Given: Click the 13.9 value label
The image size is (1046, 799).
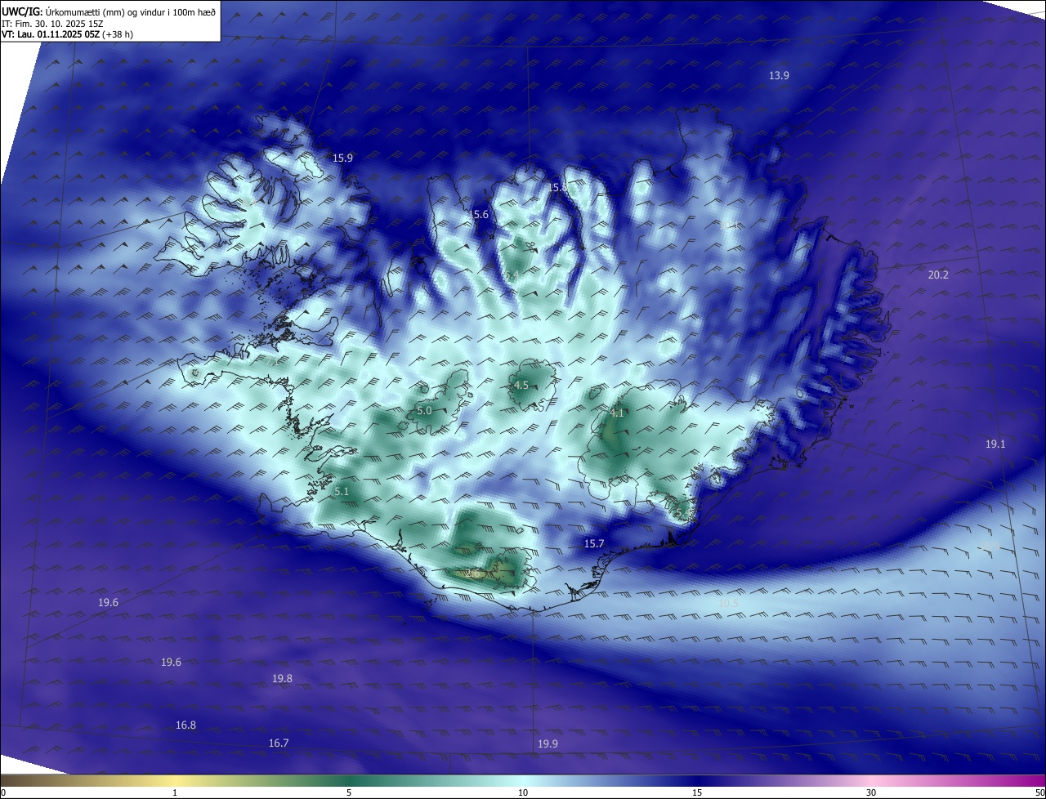Looking at the screenshot, I should (779, 75).
